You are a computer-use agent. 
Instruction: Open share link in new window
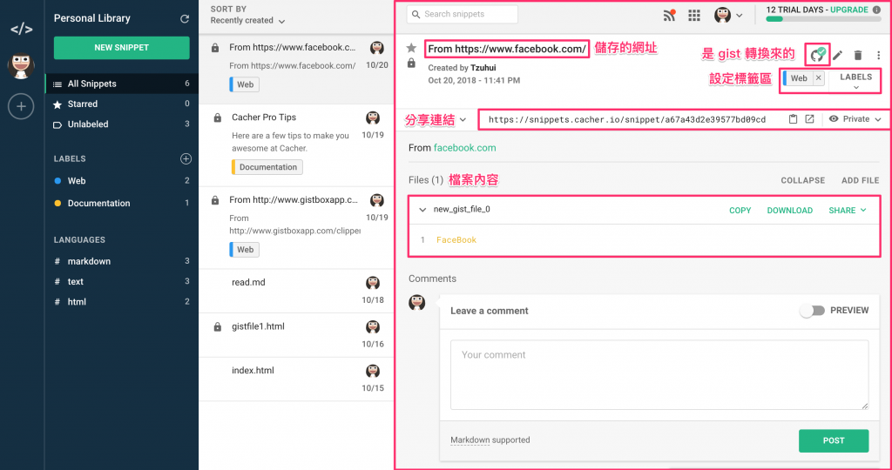[x=809, y=118]
